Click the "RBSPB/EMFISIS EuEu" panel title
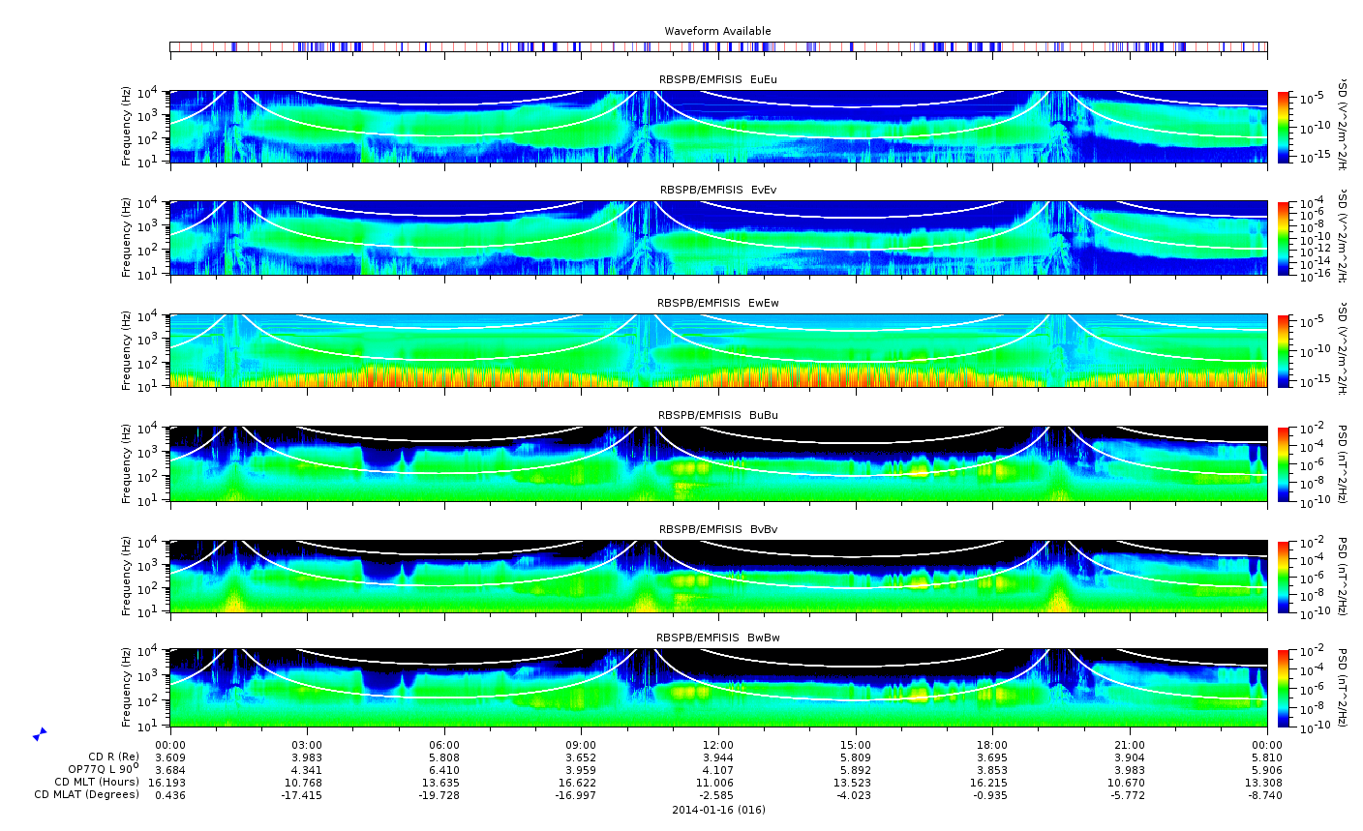The image size is (1363, 831). pos(718,79)
